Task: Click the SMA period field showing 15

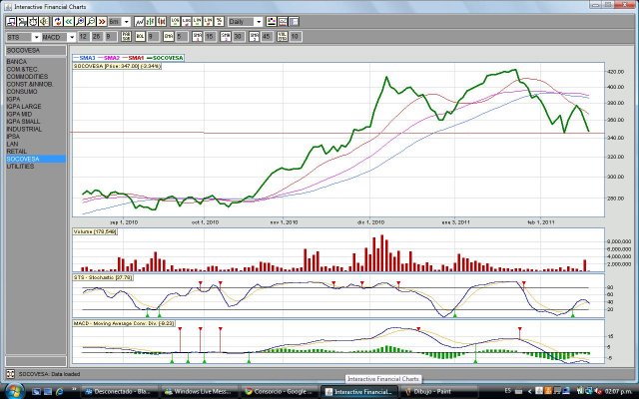Action: [210, 36]
